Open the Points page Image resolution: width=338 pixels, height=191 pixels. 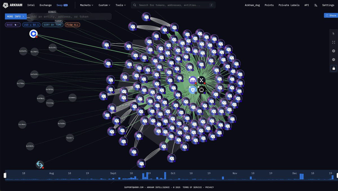[269, 5]
